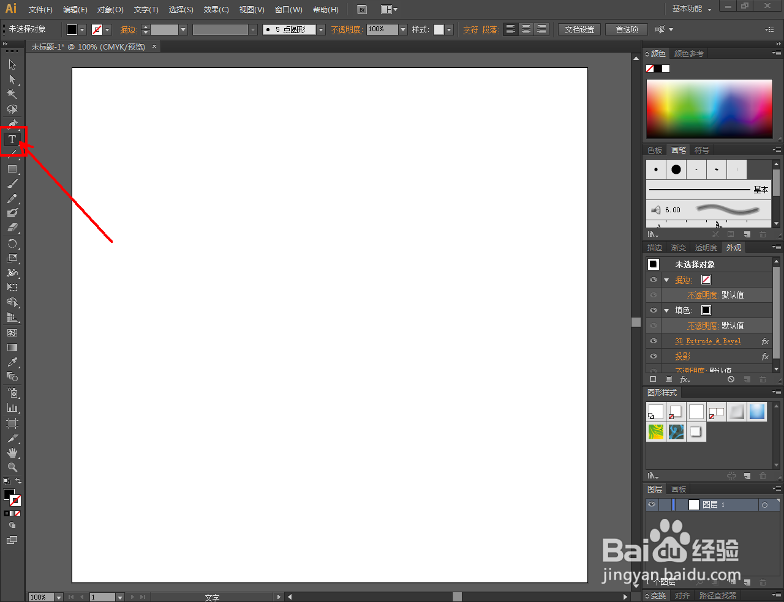Select the Lasso tool
This screenshot has height=602, width=784.
[12, 109]
